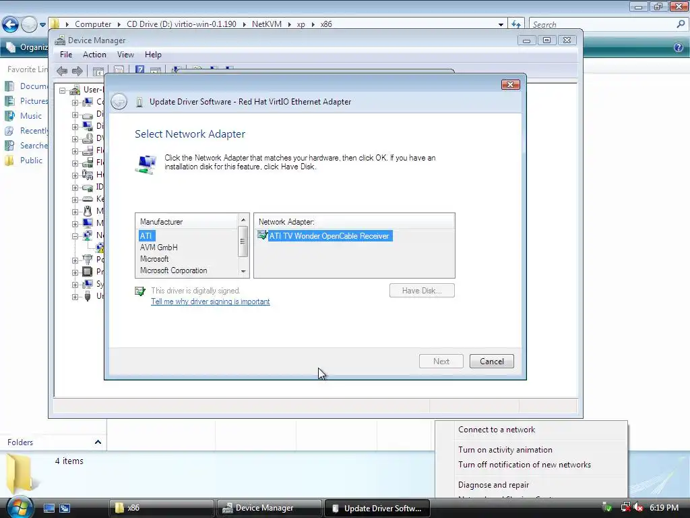Collapse the User- root tree node
This screenshot has height=518, width=690.
point(63,90)
